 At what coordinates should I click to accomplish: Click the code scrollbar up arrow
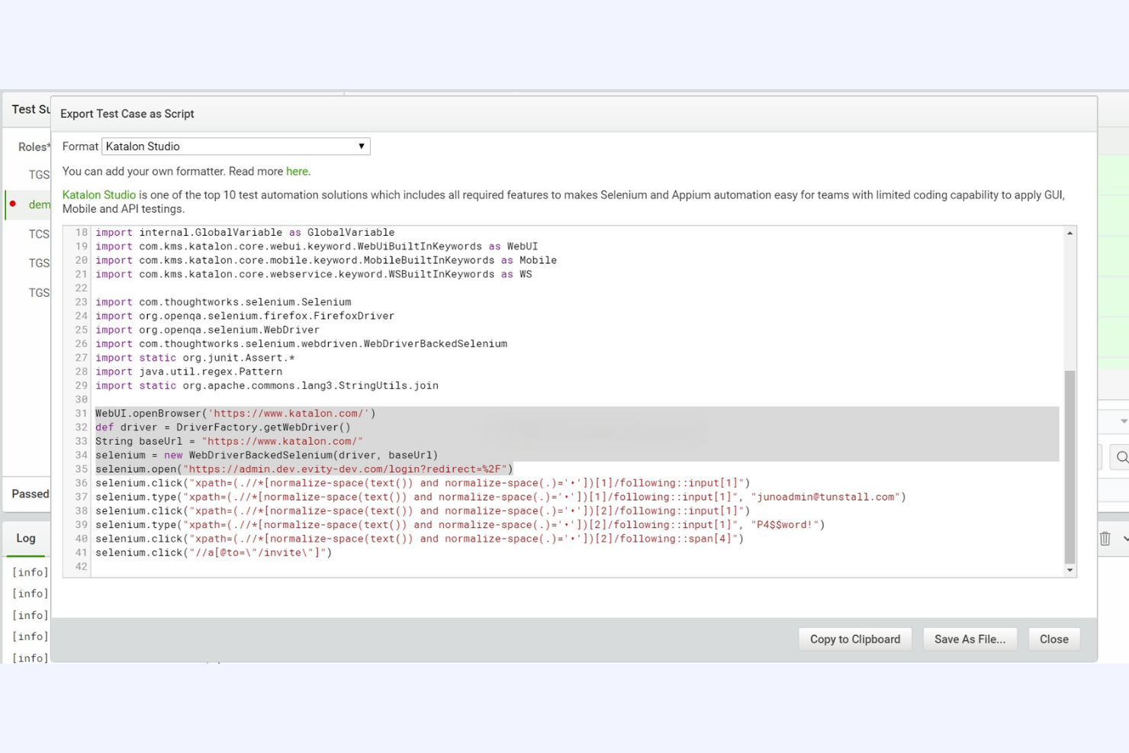click(1069, 233)
